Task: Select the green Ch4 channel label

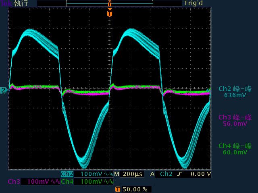Action: click(67, 182)
